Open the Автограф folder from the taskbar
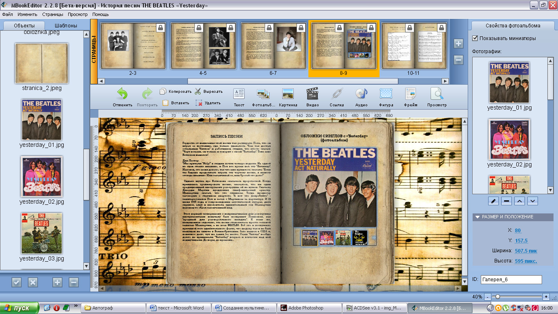The image size is (558, 314). [114, 308]
